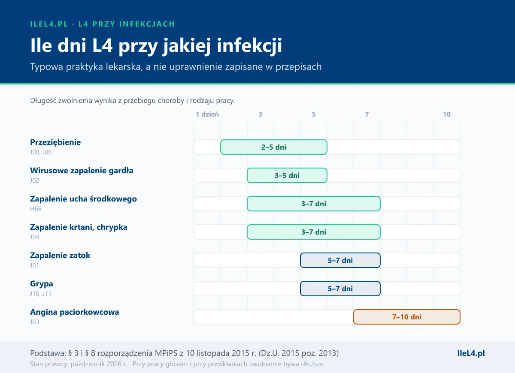Click the row label Przeziębienie
Viewport: 515px width, 373px height.
pos(55,142)
